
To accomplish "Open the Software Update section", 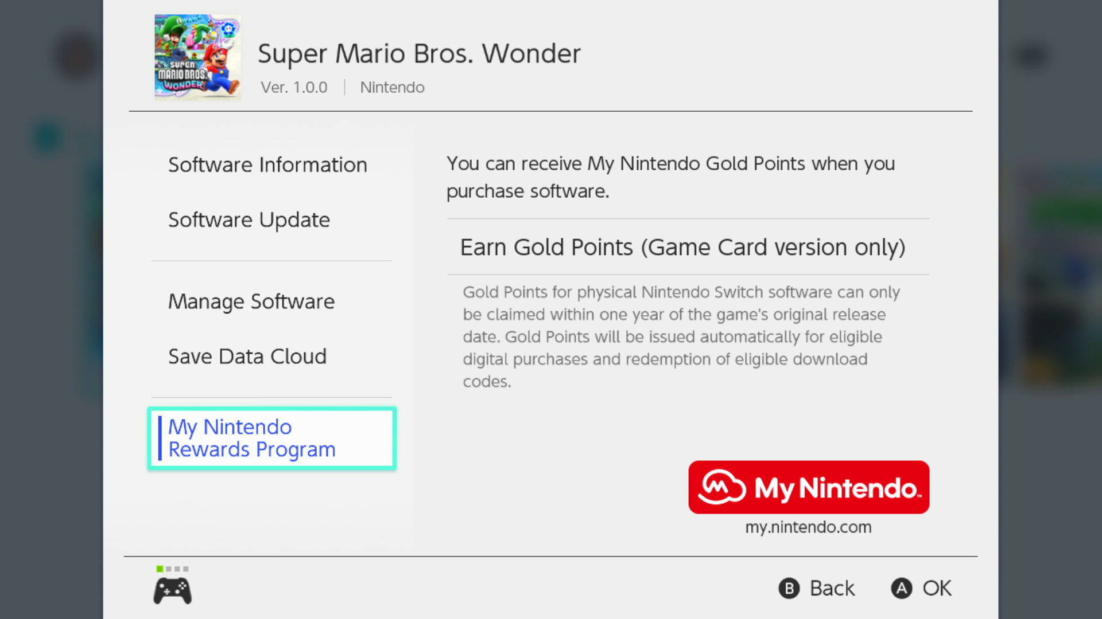I will (x=249, y=220).
